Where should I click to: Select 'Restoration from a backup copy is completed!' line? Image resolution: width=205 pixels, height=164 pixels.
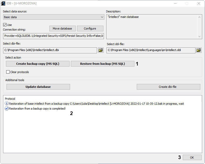37,109
